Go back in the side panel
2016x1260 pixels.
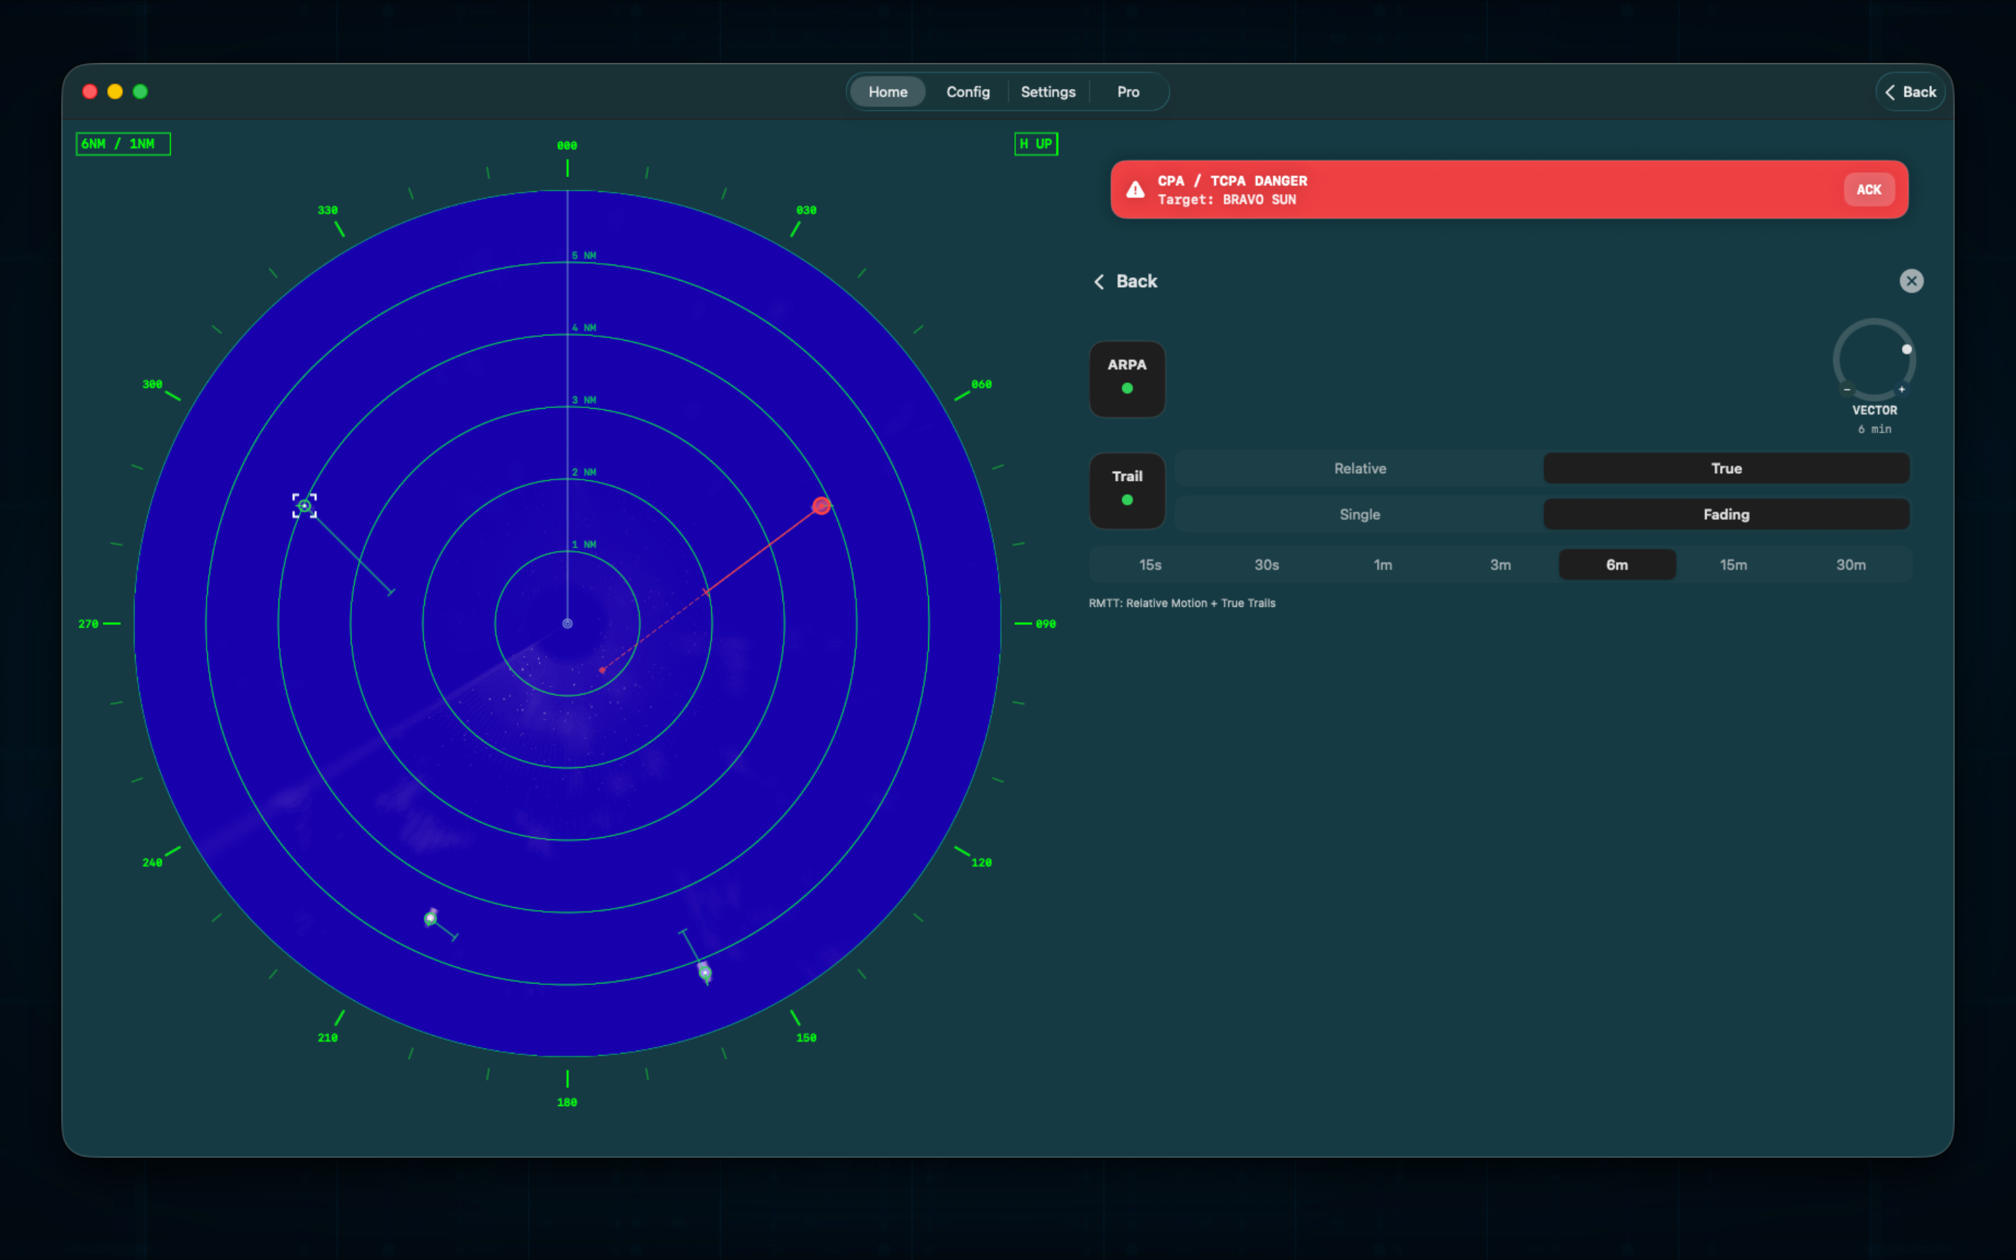(1126, 281)
